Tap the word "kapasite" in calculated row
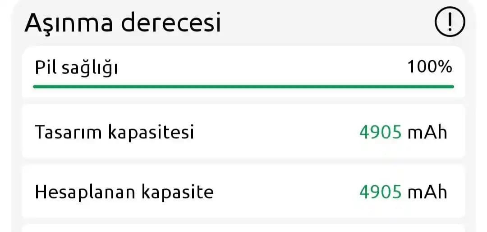The width and height of the screenshot is (487, 232). [x=177, y=192]
